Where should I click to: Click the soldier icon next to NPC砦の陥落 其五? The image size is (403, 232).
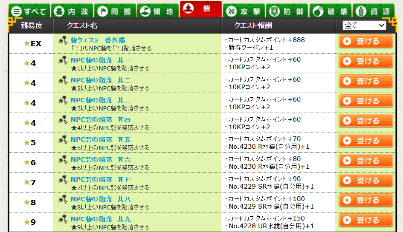click(x=63, y=140)
